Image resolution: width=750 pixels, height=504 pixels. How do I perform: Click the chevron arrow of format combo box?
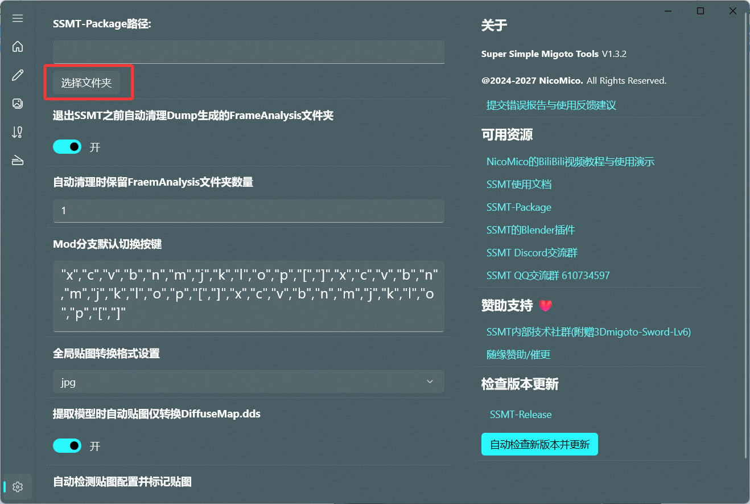point(430,382)
